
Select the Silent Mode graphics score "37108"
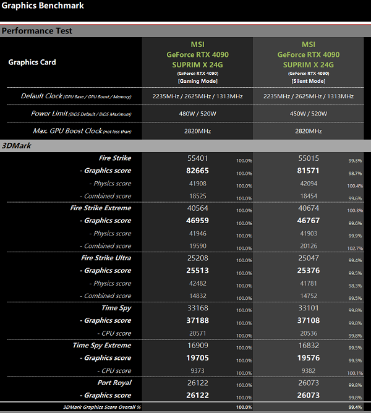[x=309, y=320]
